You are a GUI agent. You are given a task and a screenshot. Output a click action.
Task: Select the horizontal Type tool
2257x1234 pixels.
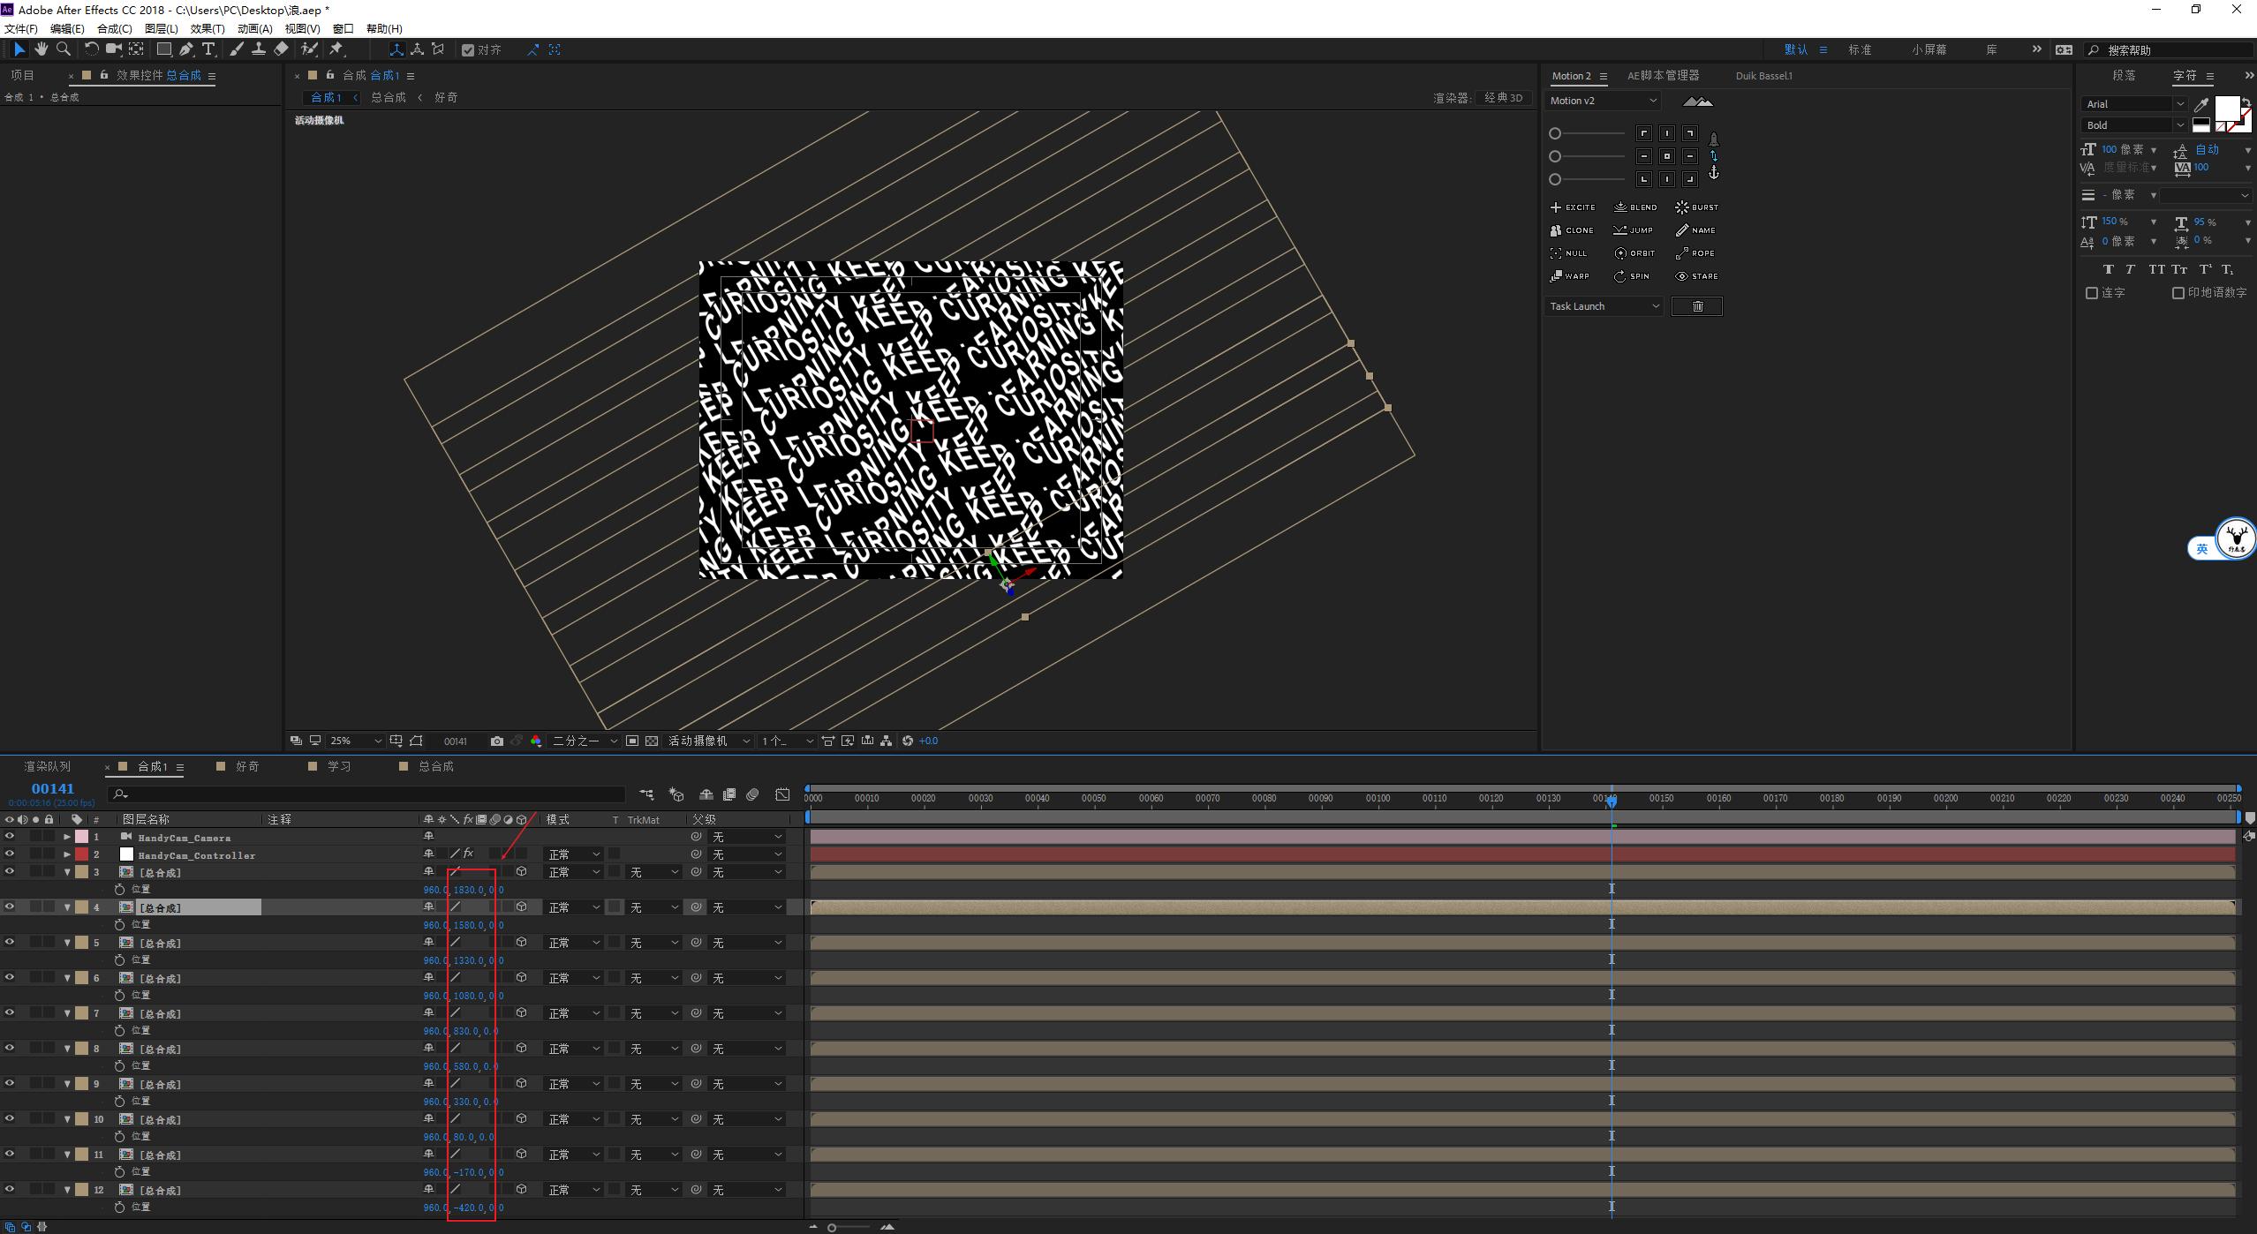pyautogui.click(x=208, y=49)
